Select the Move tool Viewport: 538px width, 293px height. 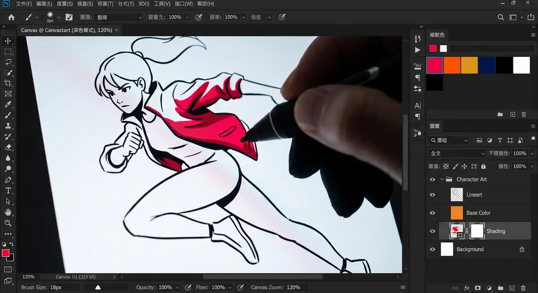tap(8, 41)
